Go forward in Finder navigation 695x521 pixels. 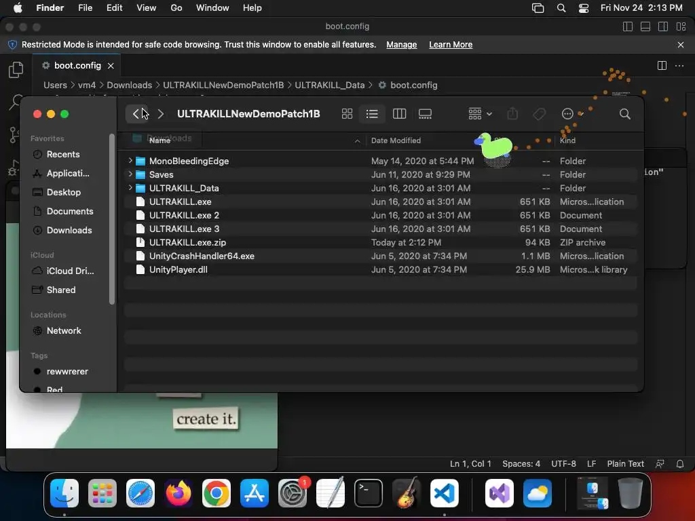(x=160, y=114)
